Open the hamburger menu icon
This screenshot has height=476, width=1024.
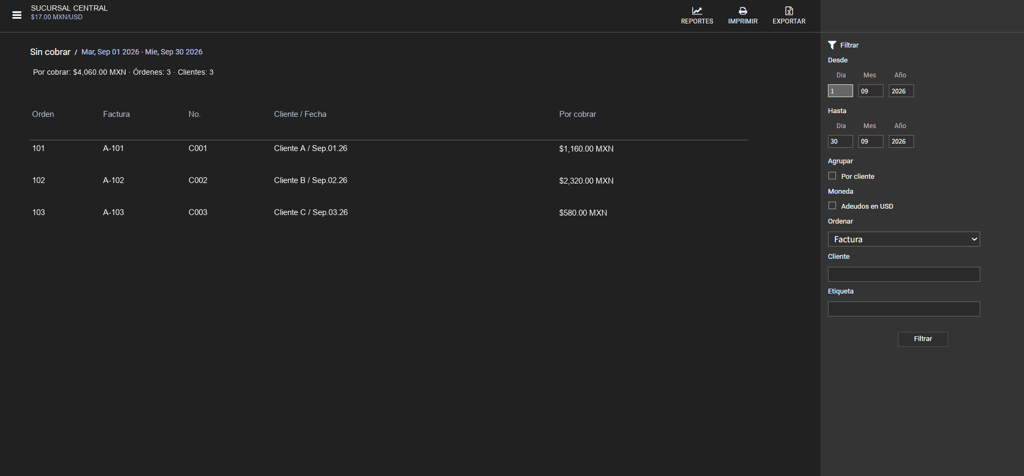(x=17, y=15)
